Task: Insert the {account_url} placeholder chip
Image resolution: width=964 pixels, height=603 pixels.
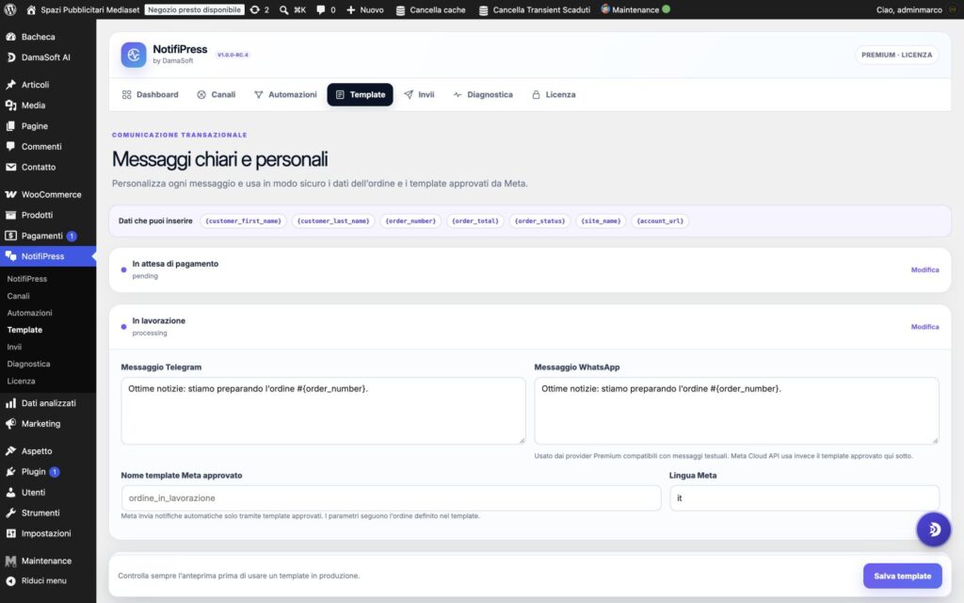Action: coord(660,220)
